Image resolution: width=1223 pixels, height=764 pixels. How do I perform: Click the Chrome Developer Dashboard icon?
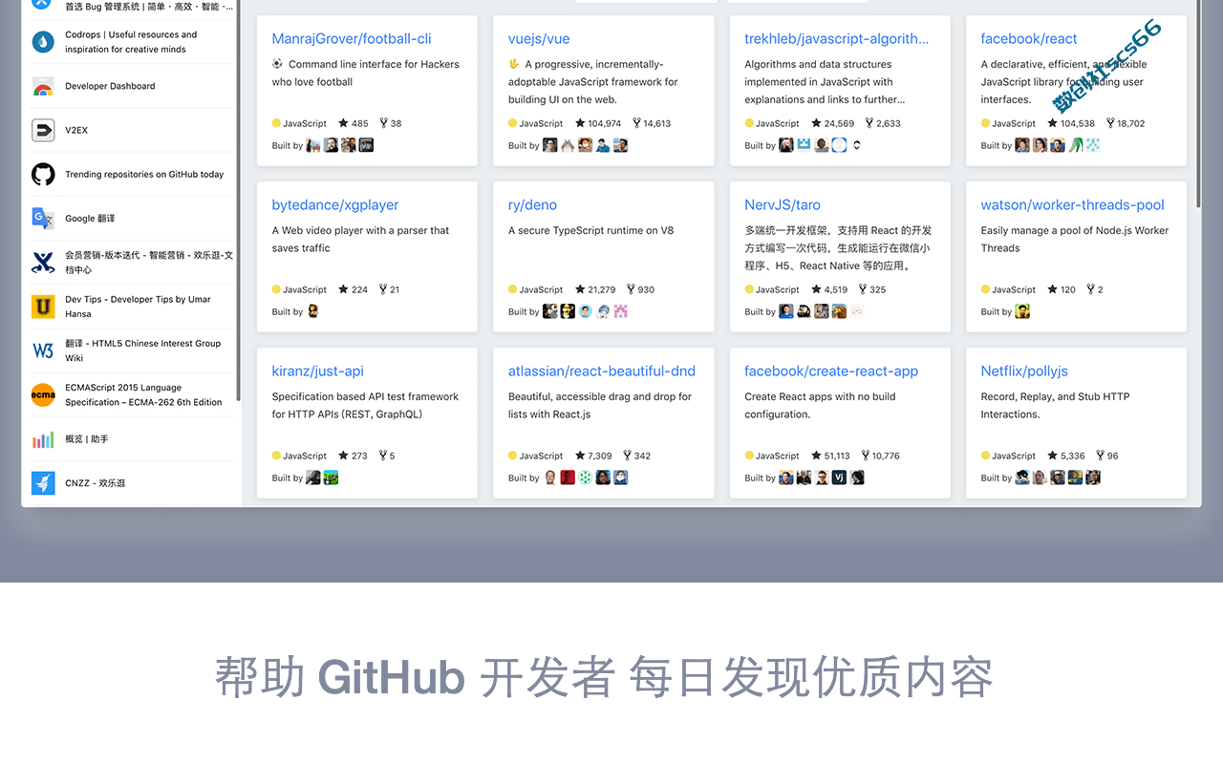43,87
